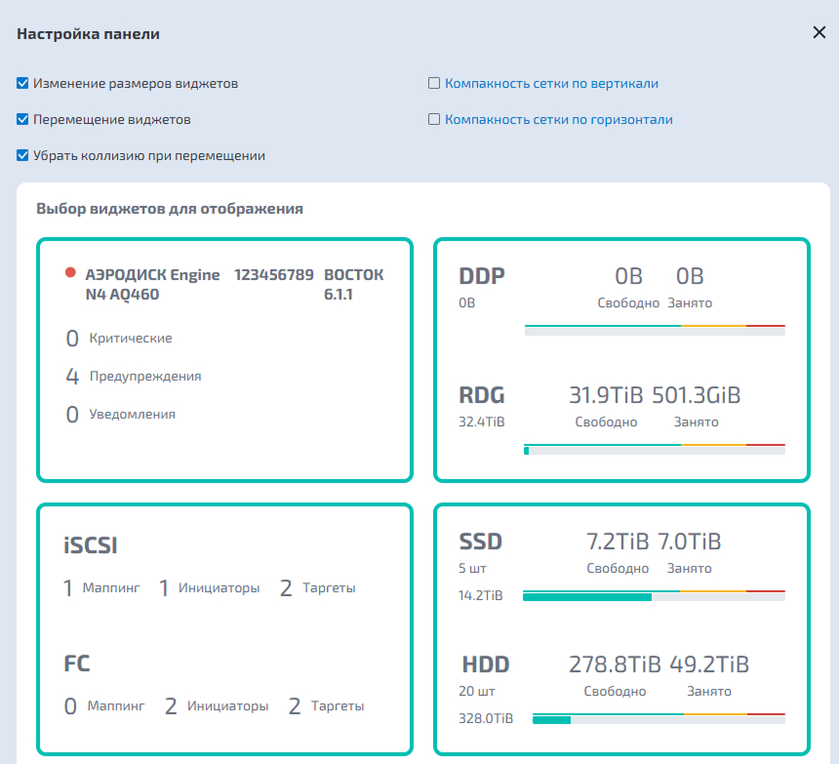Viewport: 839px width, 764px height.
Task: Click SSD free value 7.2TiB
Action: point(618,542)
